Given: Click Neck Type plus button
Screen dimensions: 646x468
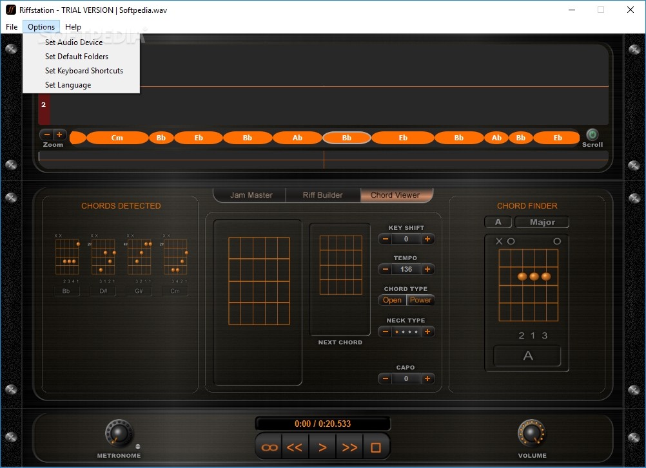Looking at the screenshot, I should [427, 332].
